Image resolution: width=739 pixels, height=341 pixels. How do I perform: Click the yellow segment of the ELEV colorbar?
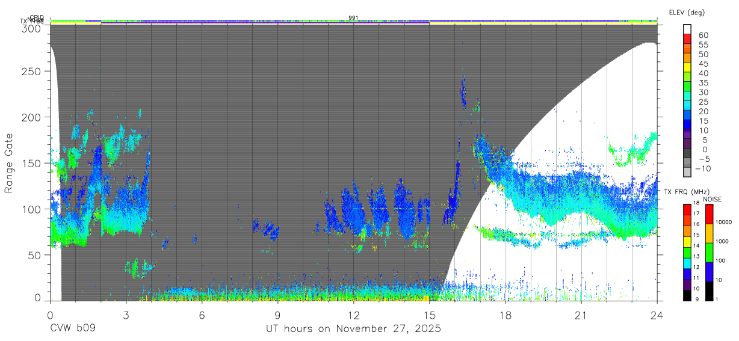tap(688, 68)
